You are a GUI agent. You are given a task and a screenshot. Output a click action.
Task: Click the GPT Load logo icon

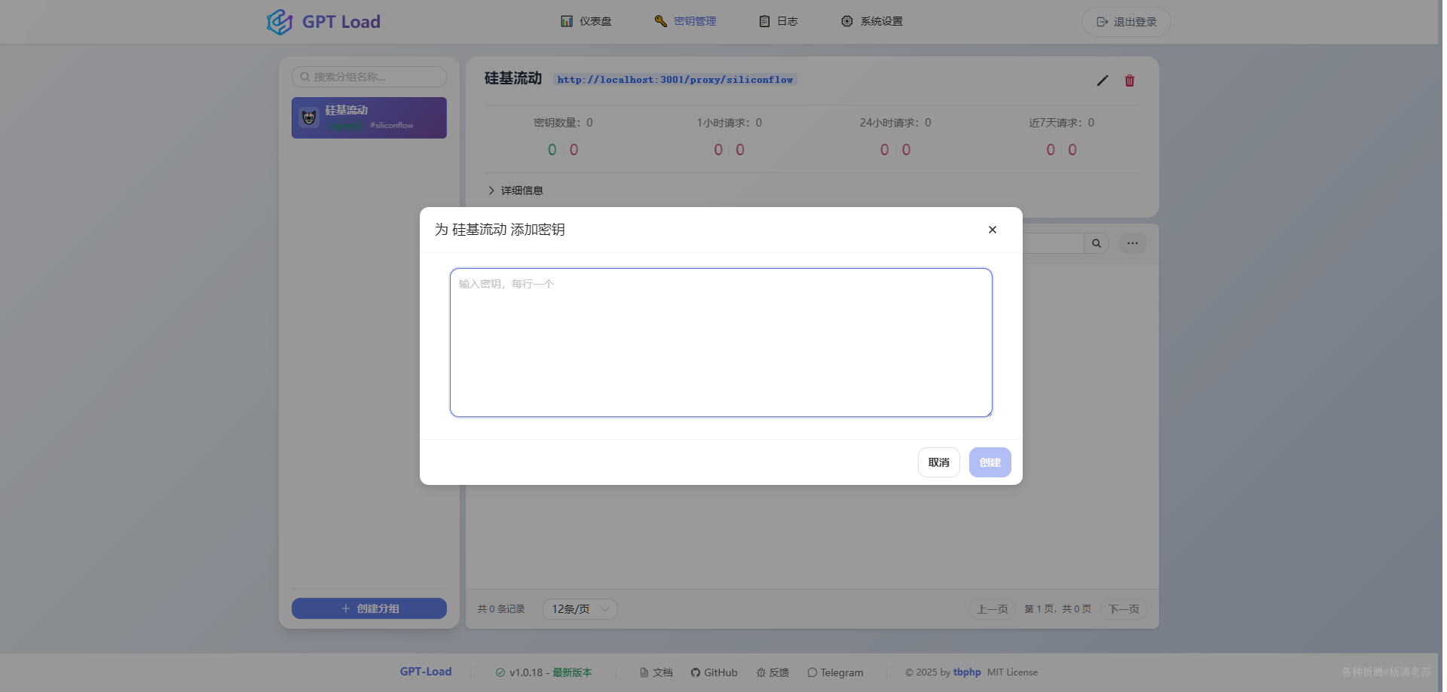[280, 22]
